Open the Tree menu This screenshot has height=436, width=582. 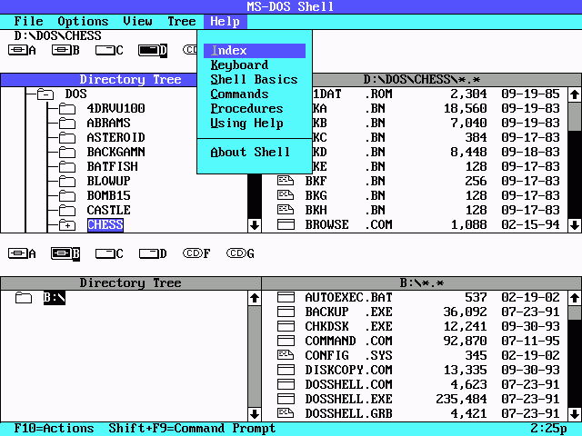[182, 21]
